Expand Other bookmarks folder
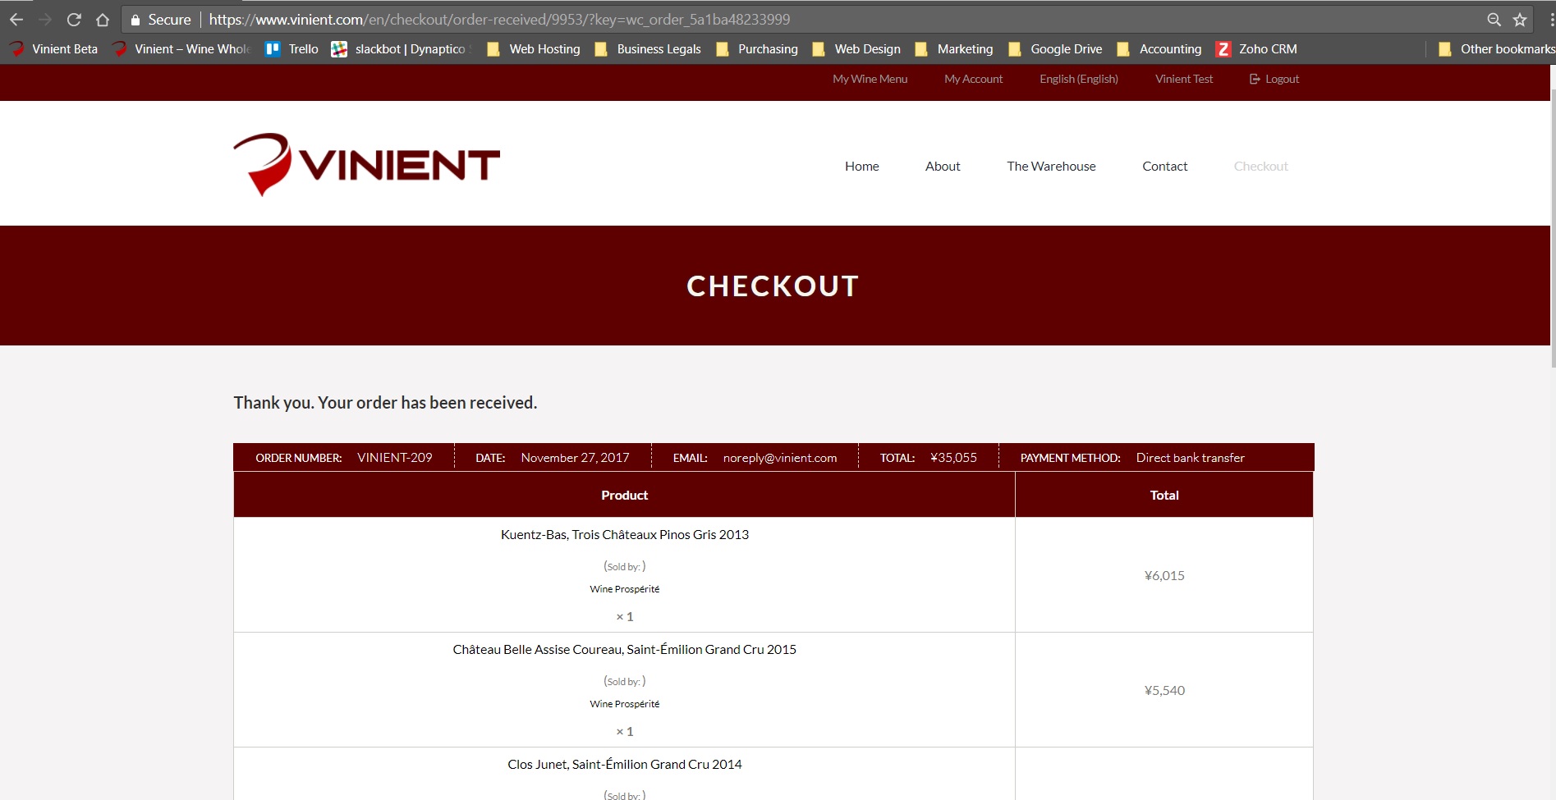 [x=1497, y=49]
